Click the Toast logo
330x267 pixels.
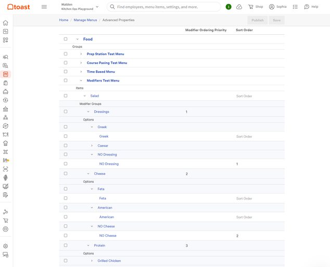click(18, 7)
